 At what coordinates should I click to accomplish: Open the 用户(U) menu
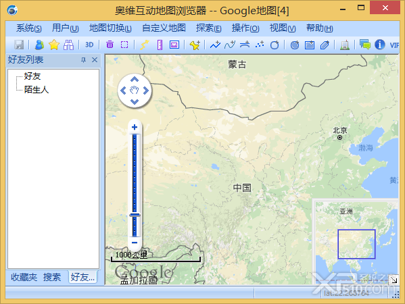coord(66,28)
